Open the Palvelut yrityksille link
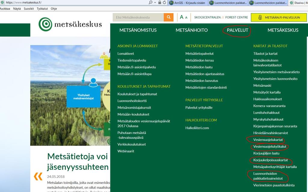The image size is (308, 192). [199, 108]
